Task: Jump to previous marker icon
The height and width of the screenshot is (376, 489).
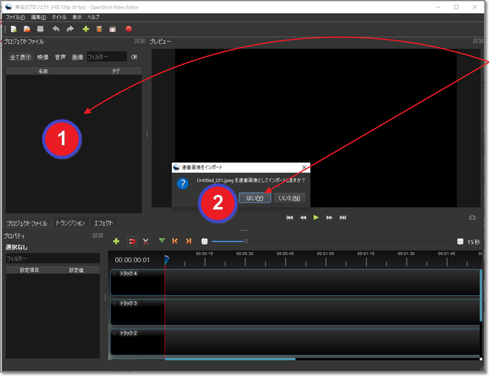Action: click(x=175, y=241)
